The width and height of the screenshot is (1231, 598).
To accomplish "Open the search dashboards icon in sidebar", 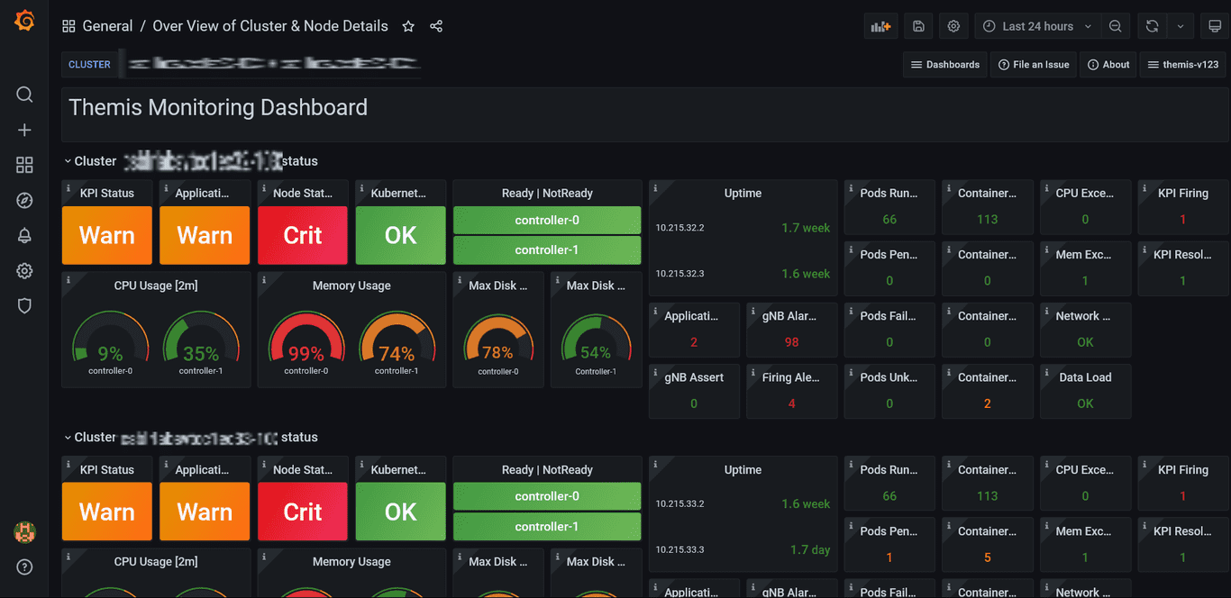I will (x=24, y=95).
